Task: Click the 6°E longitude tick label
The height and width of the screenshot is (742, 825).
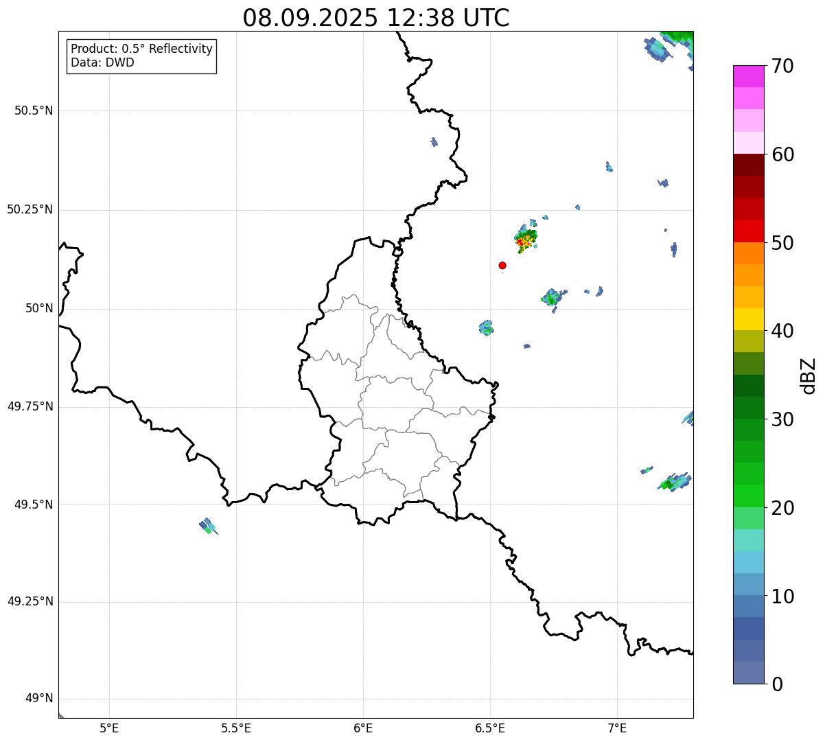Action: [363, 728]
